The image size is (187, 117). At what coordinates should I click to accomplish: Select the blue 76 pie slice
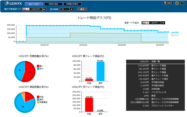(23, 106)
